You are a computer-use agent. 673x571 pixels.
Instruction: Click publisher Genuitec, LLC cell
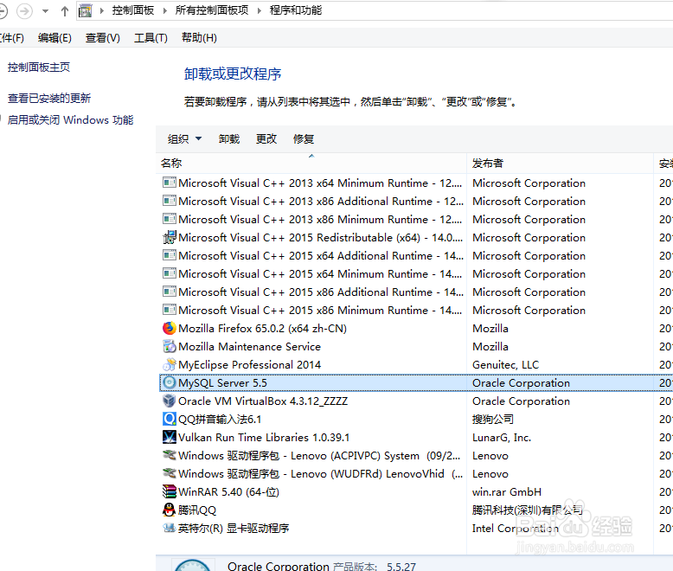(505, 365)
